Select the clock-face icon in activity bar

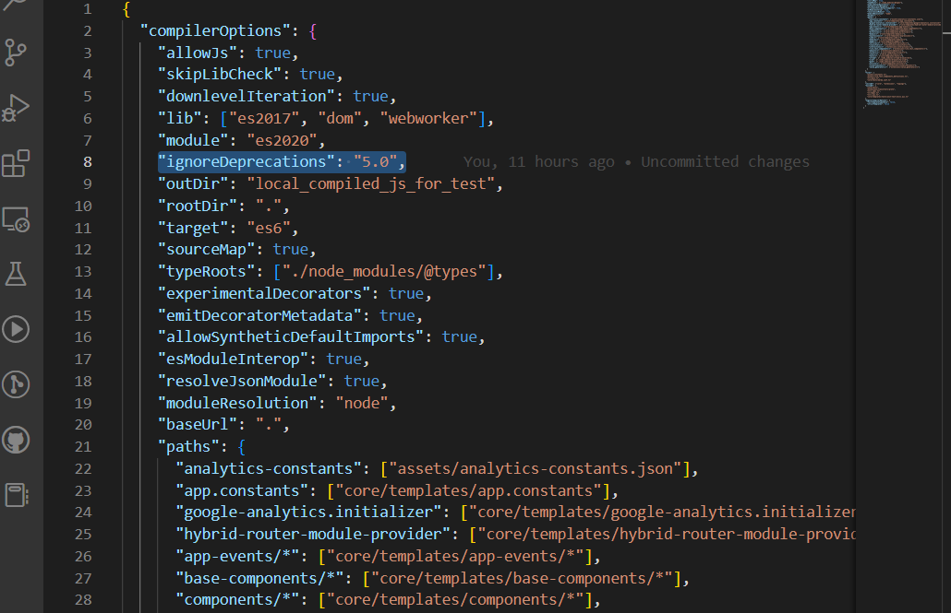click(17, 384)
